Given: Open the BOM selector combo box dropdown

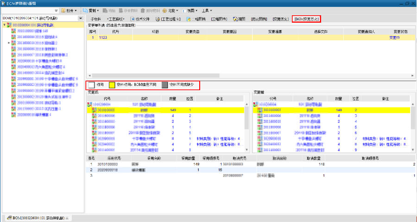Looking at the screenshot, I should pos(80,18).
